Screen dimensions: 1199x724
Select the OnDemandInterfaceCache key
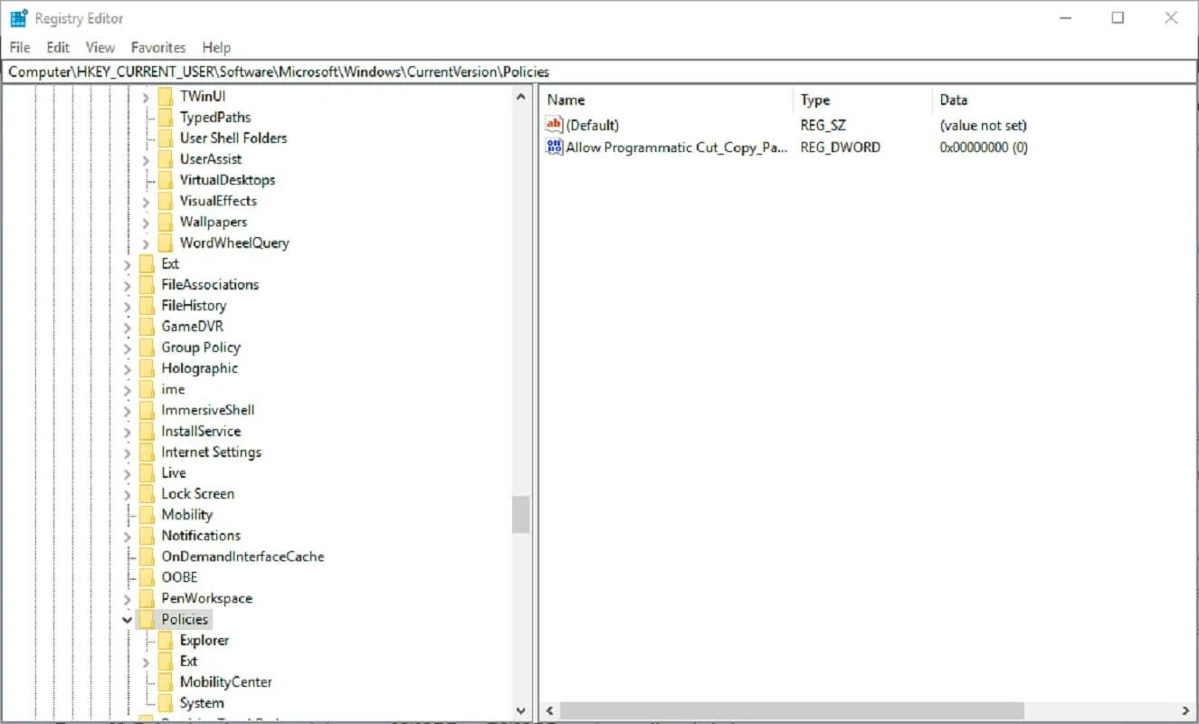click(x=243, y=556)
